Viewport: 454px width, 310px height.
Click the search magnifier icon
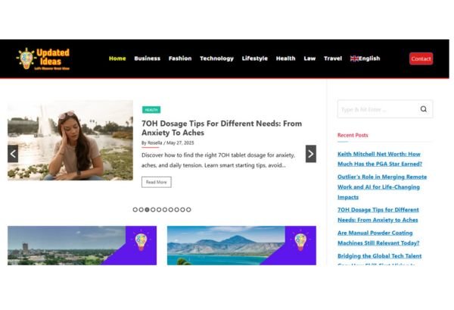point(423,109)
